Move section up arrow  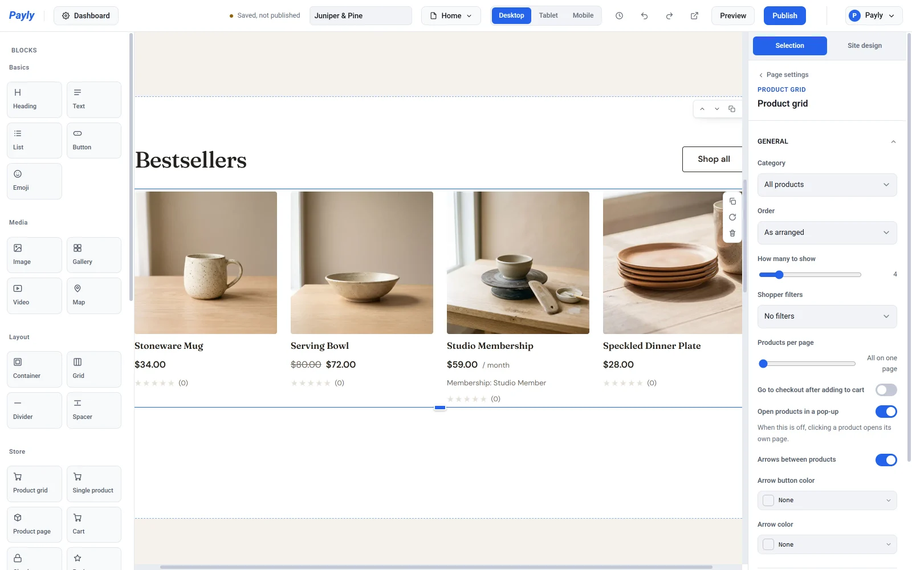click(702, 109)
